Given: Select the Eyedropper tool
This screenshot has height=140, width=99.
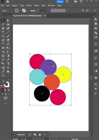Looking at the screenshot, I should click(8, 59).
